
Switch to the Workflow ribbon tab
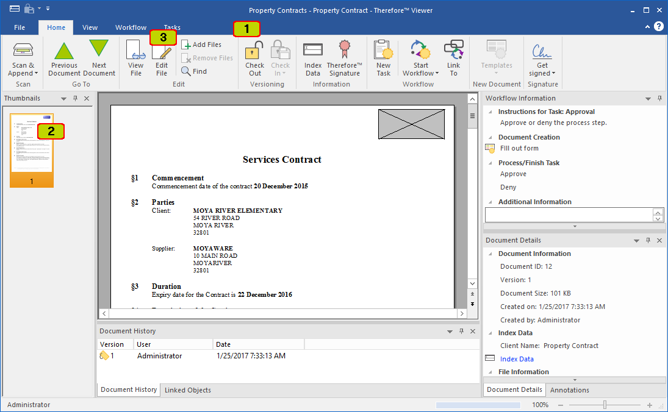(x=131, y=27)
